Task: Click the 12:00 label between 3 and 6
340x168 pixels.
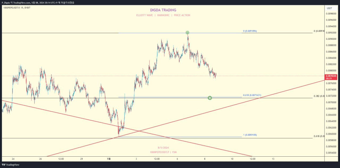Action: pos(157,159)
